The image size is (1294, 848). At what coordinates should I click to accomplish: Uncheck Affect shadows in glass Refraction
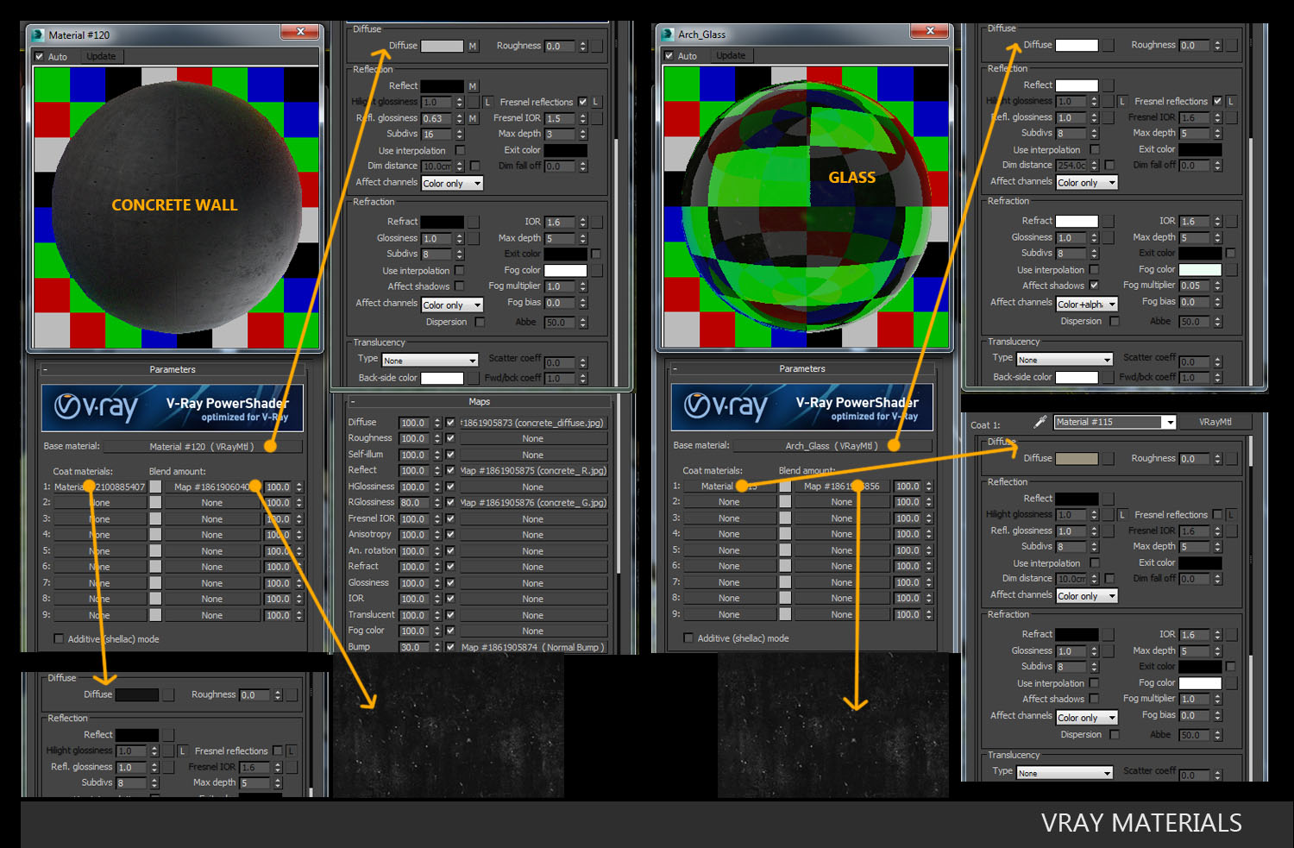point(1094,286)
